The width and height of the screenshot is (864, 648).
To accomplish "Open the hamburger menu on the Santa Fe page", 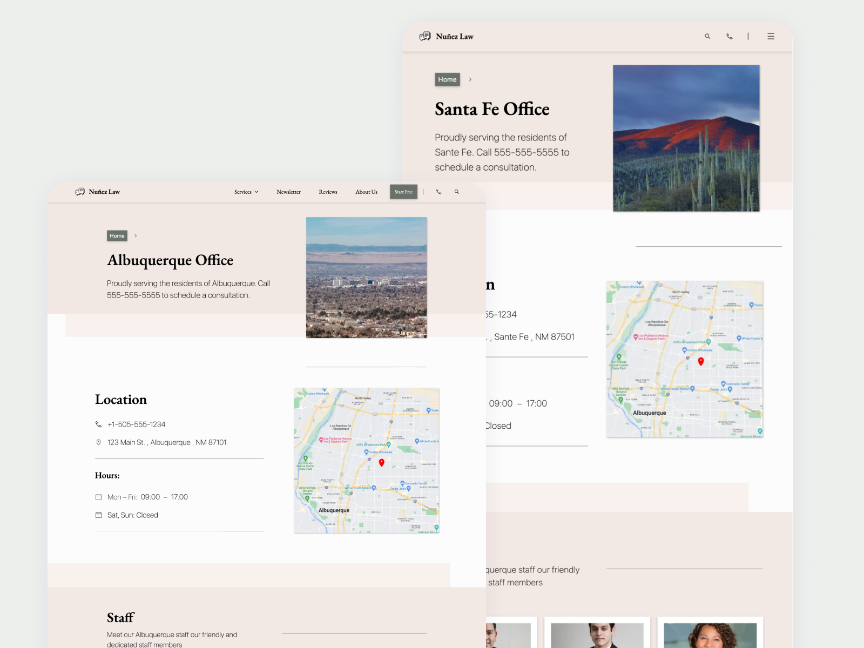I will pos(771,36).
